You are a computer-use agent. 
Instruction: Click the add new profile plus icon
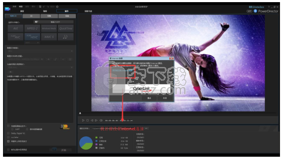coord(49,59)
